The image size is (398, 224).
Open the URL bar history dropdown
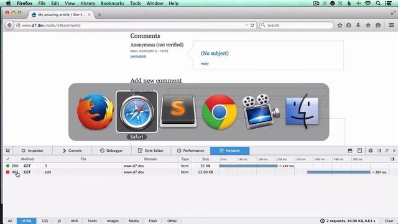click(x=246, y=26)
